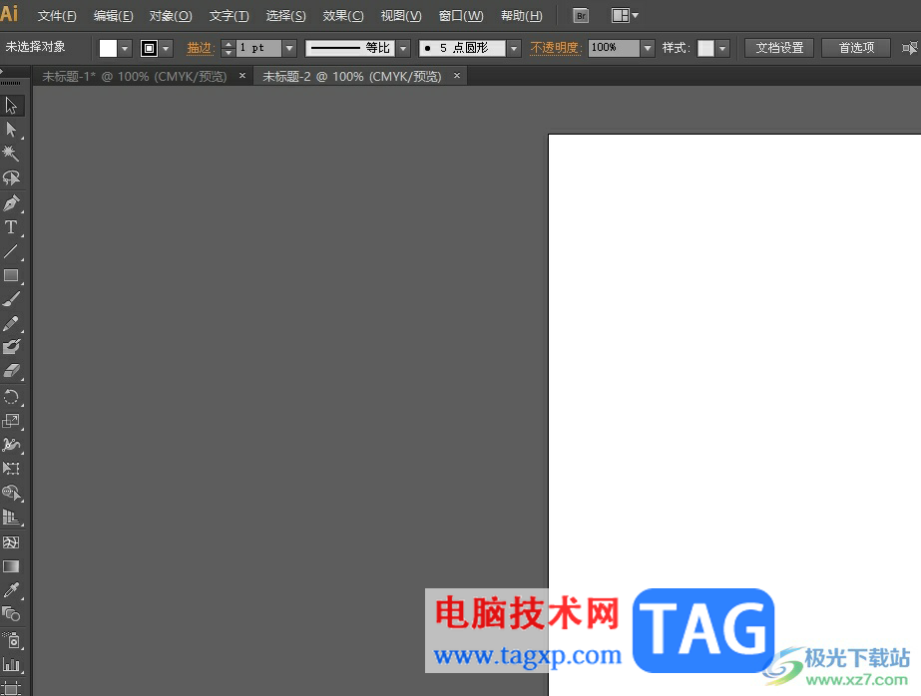
Task: Open the 帮助(H) menu
Action: [522, 16]
